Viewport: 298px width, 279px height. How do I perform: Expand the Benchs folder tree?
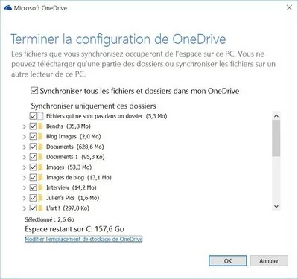click(25, 126)
